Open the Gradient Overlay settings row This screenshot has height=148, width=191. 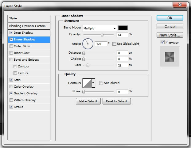coord(29,93)
